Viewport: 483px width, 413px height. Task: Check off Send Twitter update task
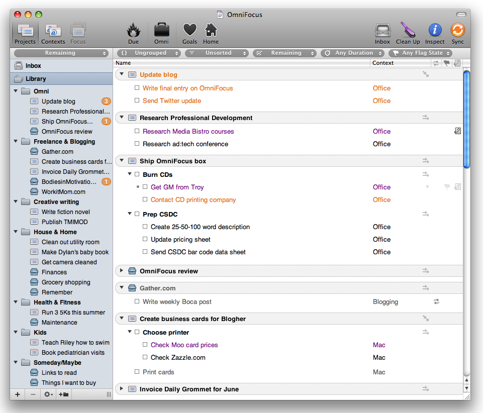[x=137, y=100]
